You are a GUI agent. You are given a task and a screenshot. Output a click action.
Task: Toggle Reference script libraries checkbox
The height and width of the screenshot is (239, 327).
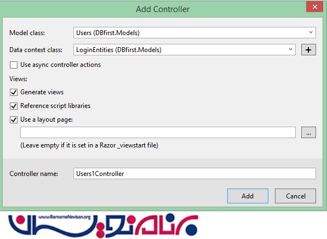click(14, 106)
